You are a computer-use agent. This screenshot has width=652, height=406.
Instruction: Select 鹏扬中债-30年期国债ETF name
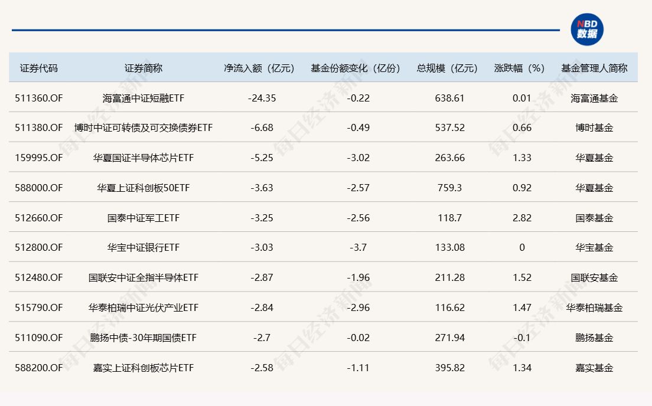point(144,338)
